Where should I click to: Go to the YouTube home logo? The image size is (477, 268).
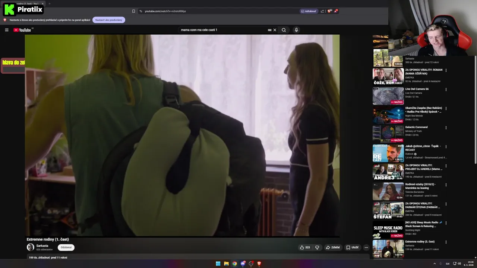click(x=22, y=30)
